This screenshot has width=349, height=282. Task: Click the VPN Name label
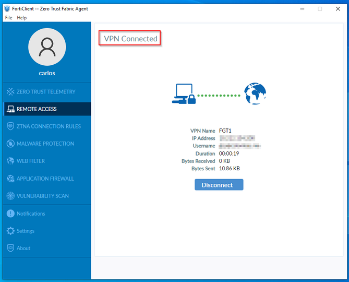pyautogui.click(x=202, y=131)
